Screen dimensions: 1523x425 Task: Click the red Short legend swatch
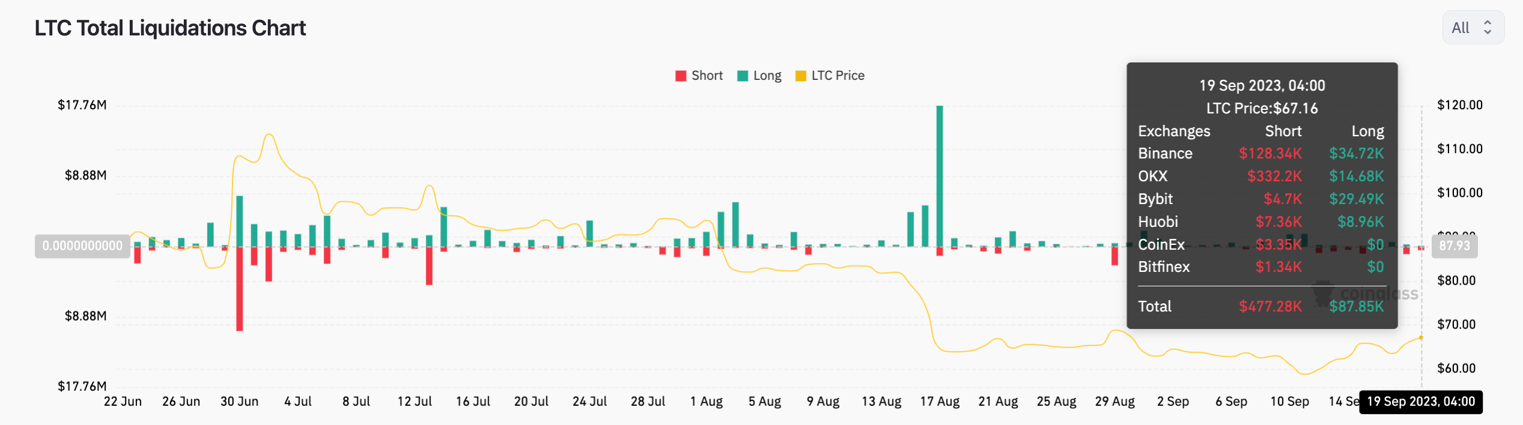pos(680,76)
